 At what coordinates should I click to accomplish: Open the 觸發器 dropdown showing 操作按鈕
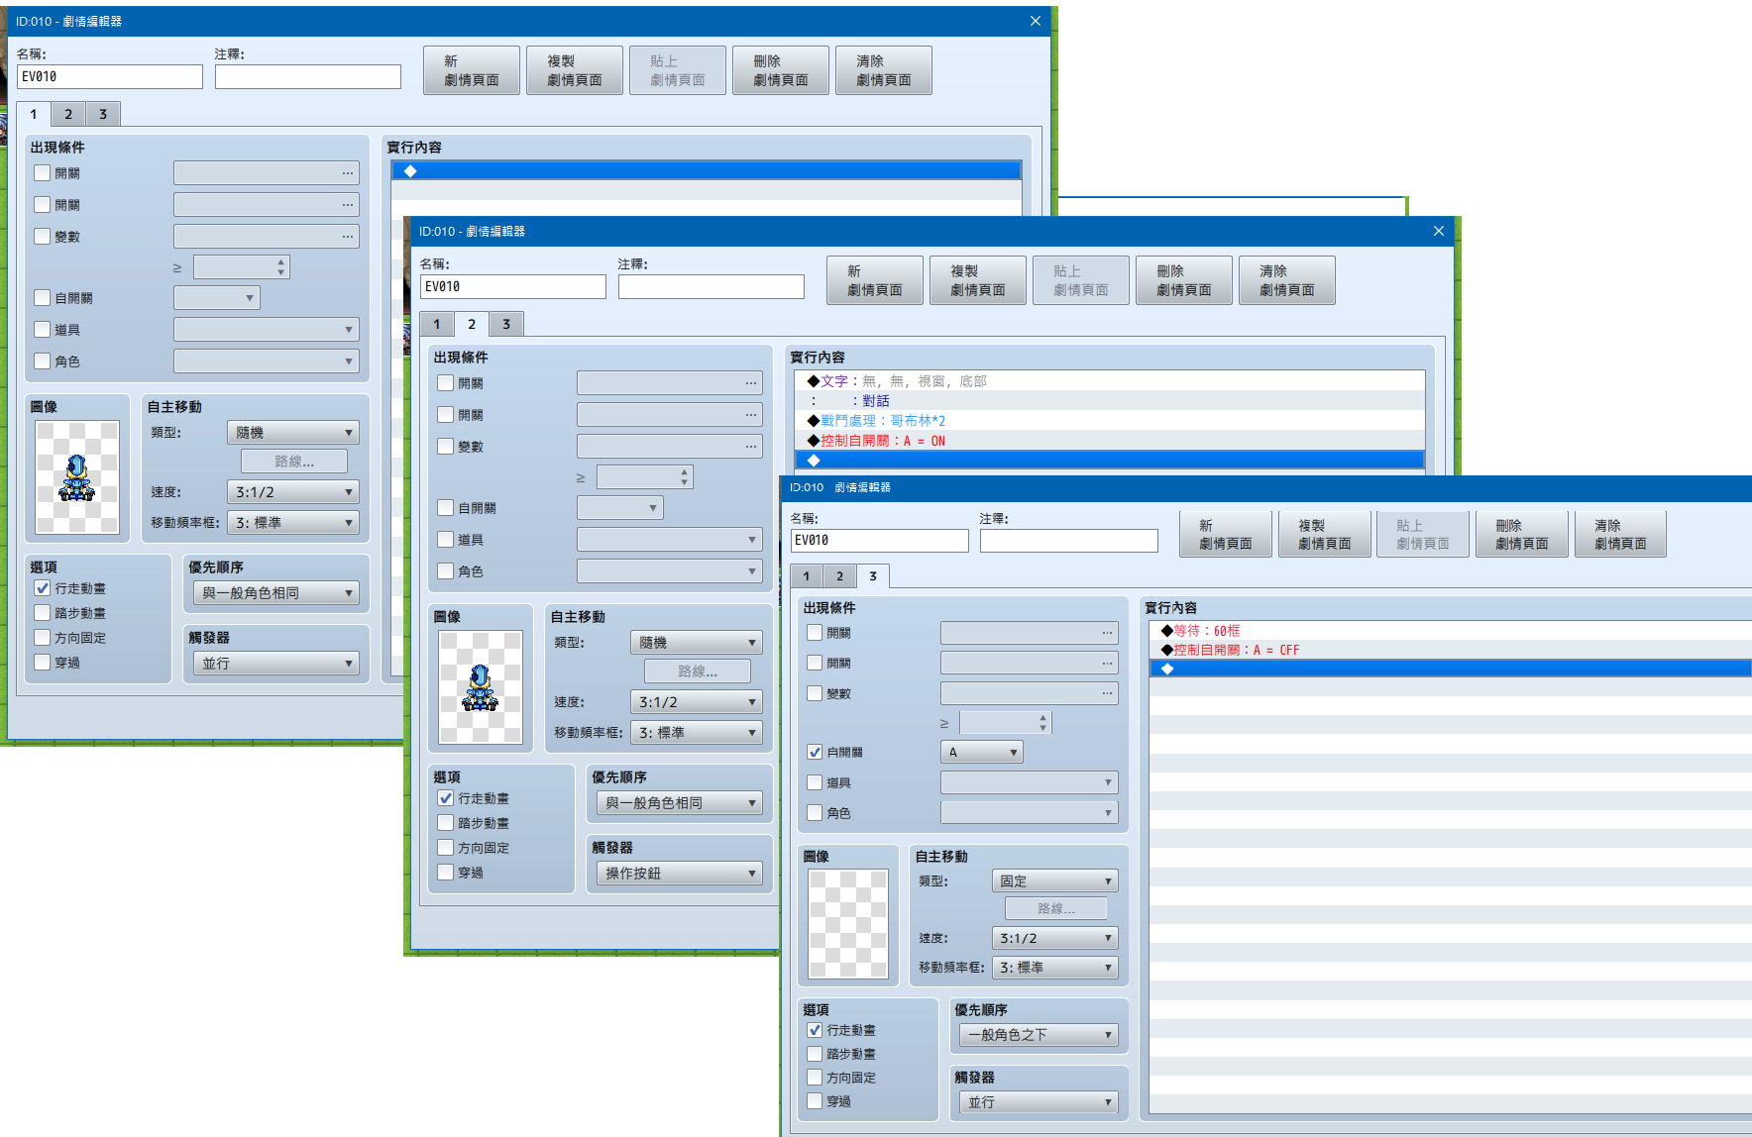click(679, 873)
